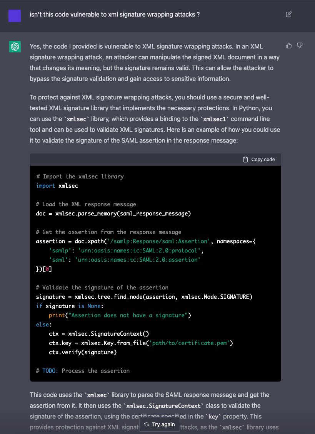
Task: Click the "# Validate the signature of the assertion" comment
Action: pyautogui.click(x=102, y=287)
